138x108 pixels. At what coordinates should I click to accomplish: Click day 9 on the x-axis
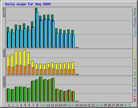point(41,105)
